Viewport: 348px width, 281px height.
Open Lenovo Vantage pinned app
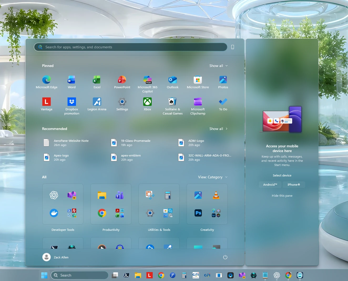coord(47,104)
